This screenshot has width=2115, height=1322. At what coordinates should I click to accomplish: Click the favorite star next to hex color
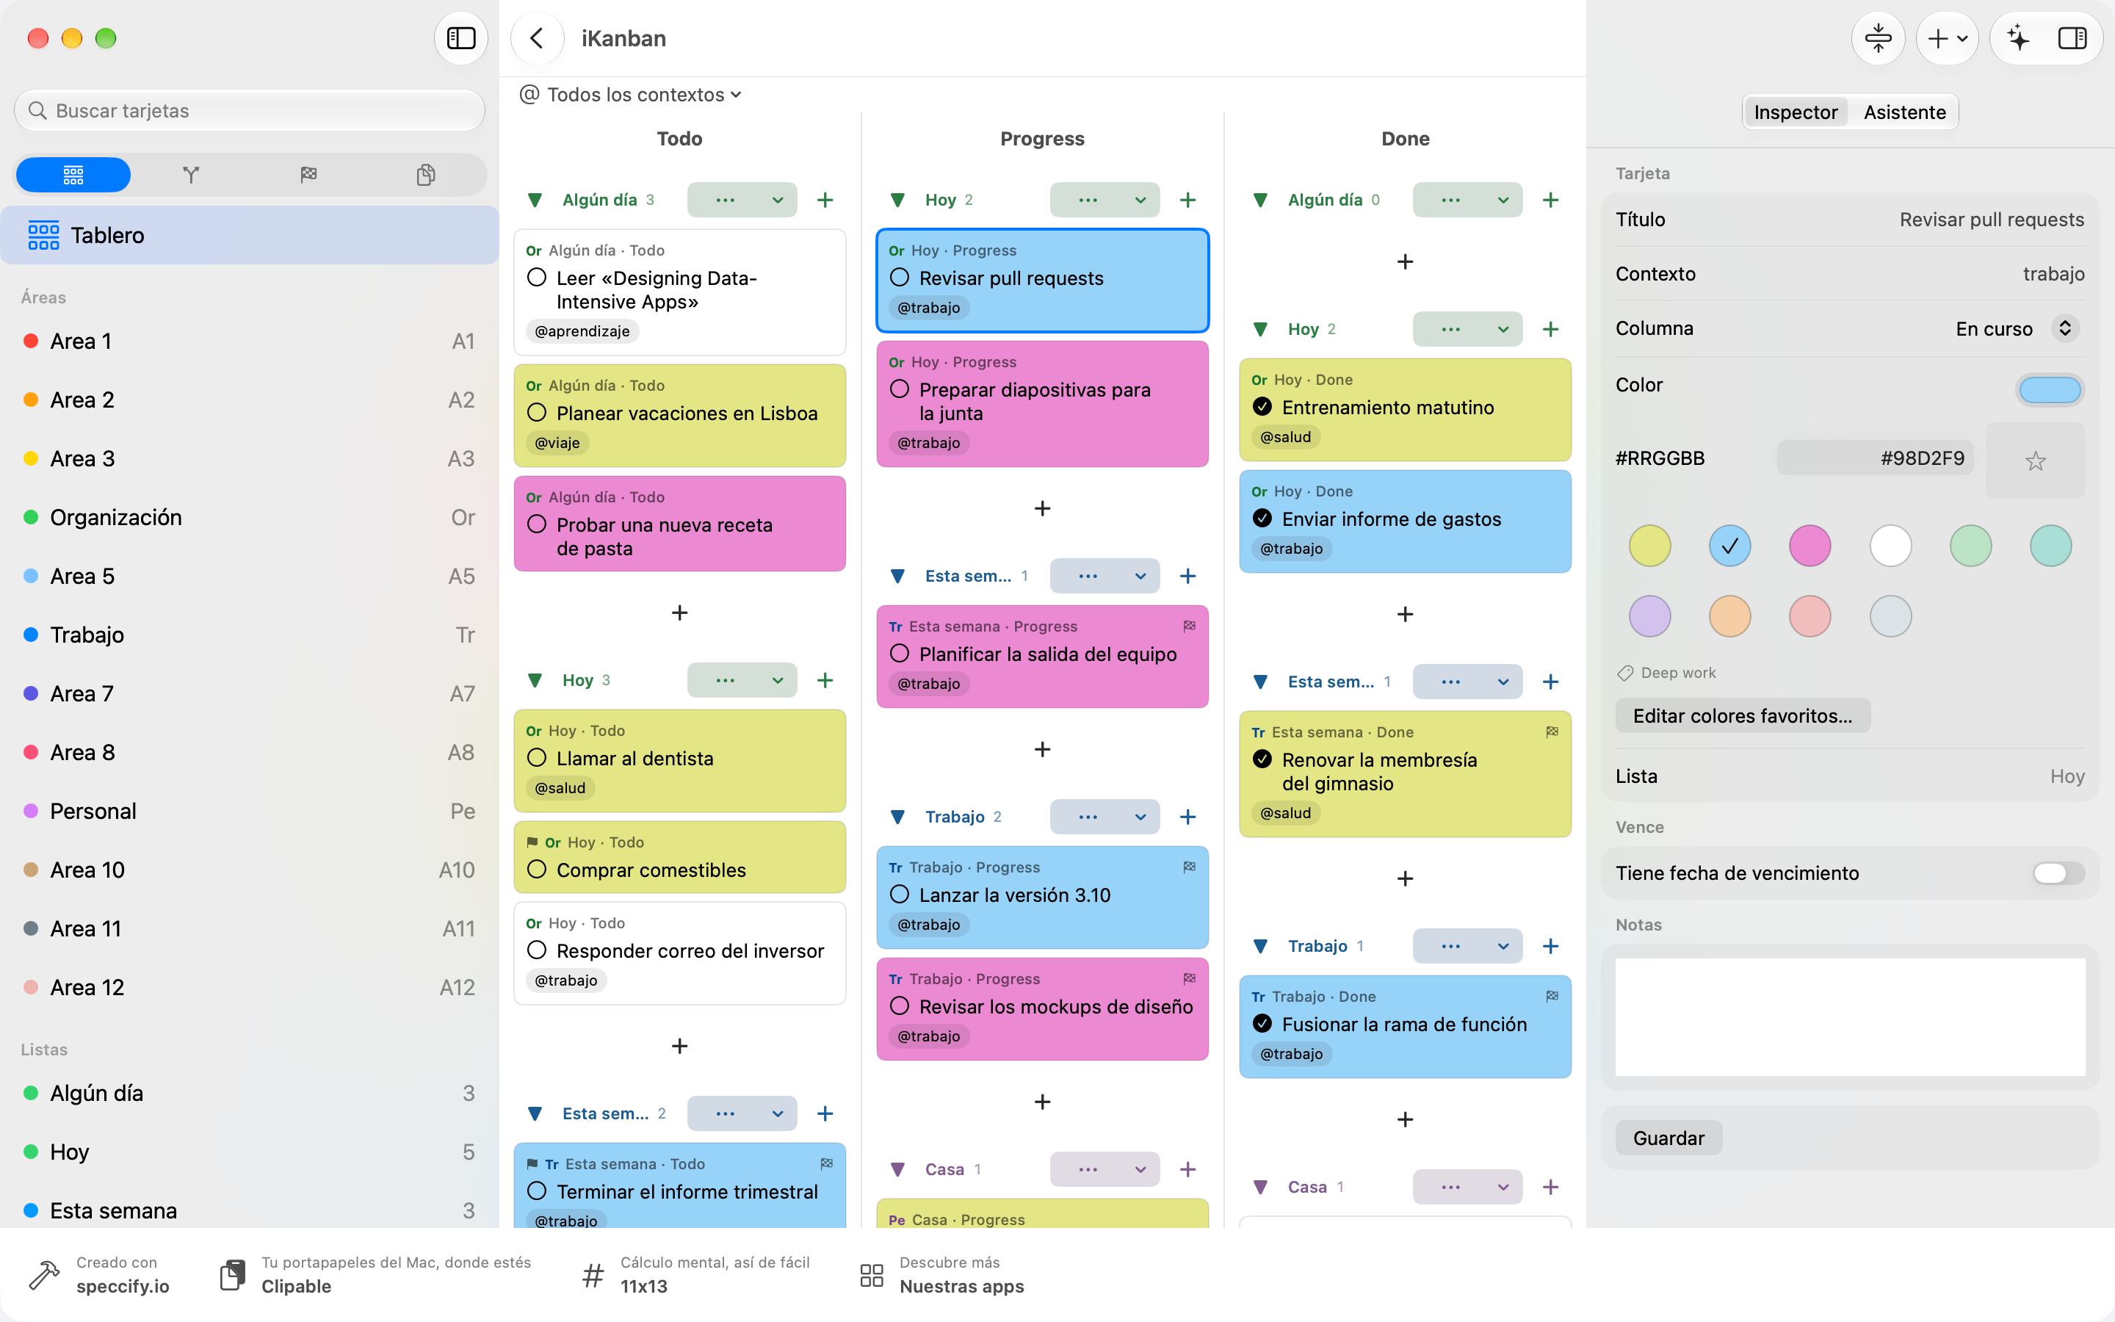pyautogui.click(x=2036, y=460)
